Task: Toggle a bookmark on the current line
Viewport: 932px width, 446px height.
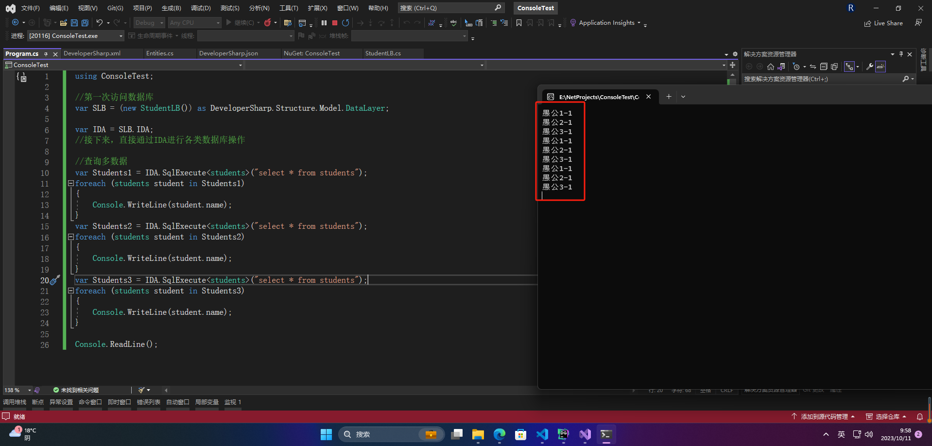Action: pos(519,23)
